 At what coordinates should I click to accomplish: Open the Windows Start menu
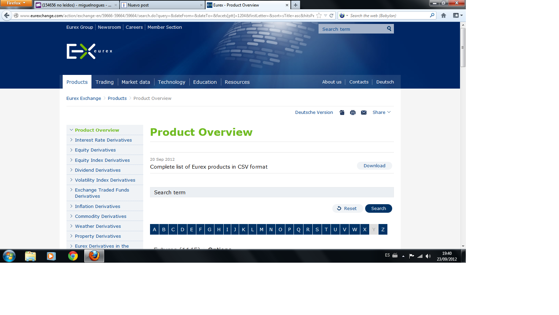(x=9, y=256)
